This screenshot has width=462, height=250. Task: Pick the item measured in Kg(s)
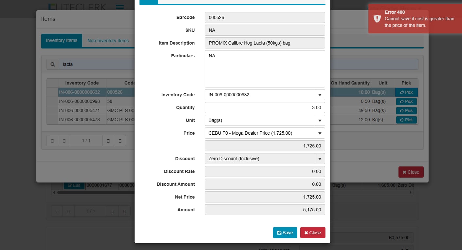pyautogui.click(x=406, y=120)
